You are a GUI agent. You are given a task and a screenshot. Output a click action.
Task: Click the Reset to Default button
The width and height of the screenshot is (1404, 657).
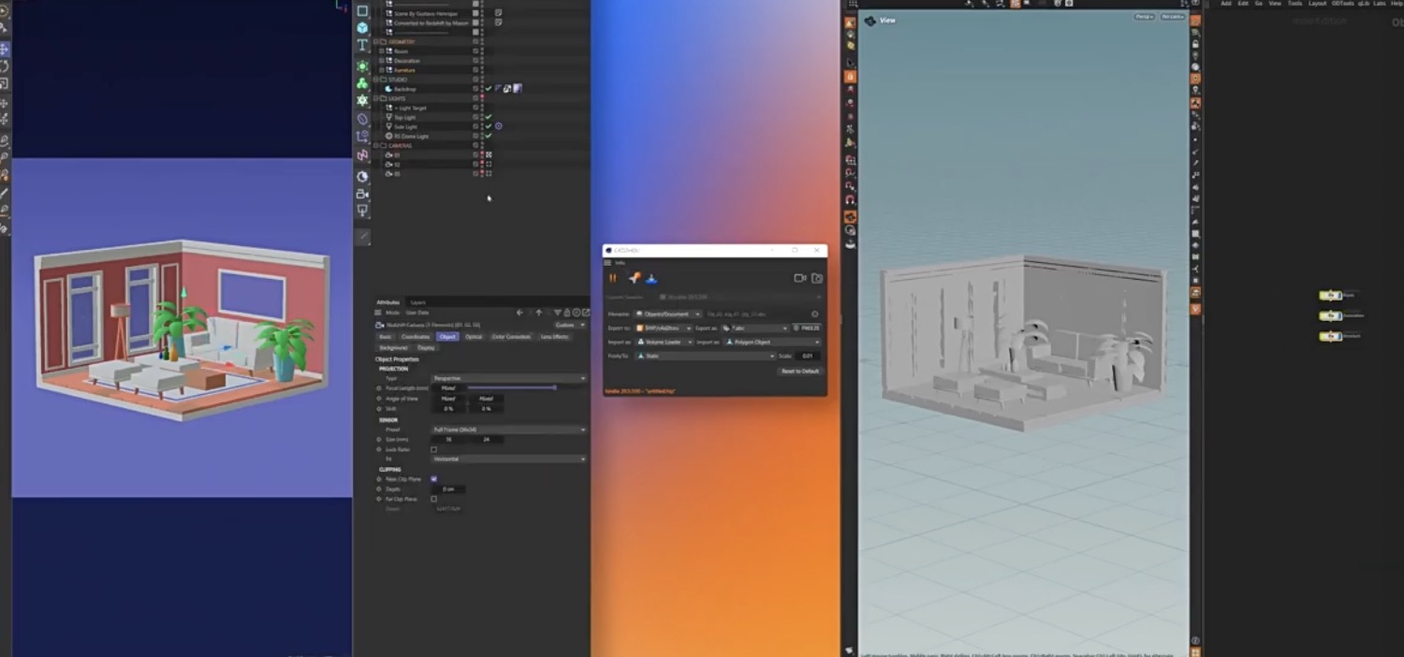799,372
